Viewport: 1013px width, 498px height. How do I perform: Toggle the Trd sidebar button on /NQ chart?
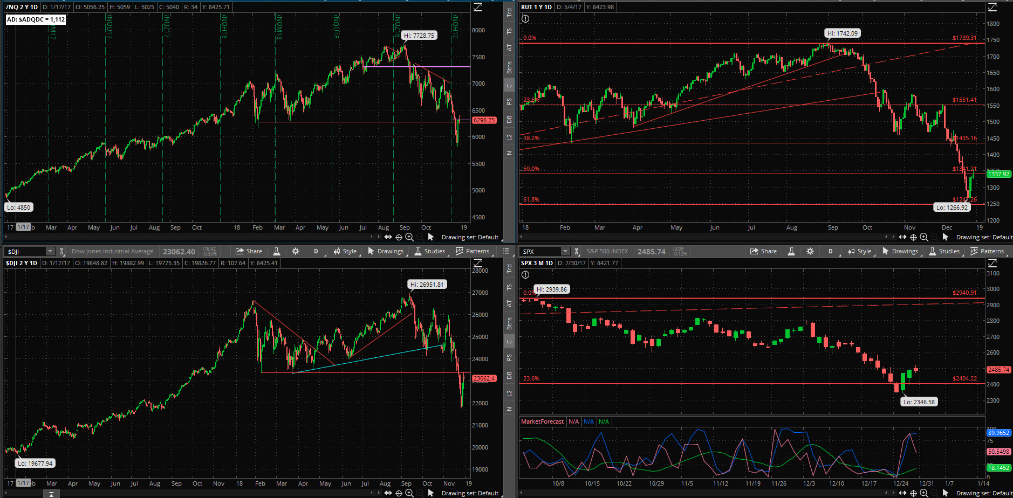pos(509,12)
